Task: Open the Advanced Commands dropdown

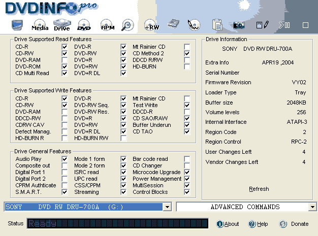Action: [x=312, y=207]
